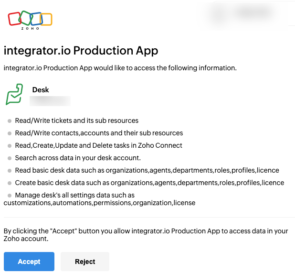Click the Read/Write tickets and its sub resources text

click(76, 121)
